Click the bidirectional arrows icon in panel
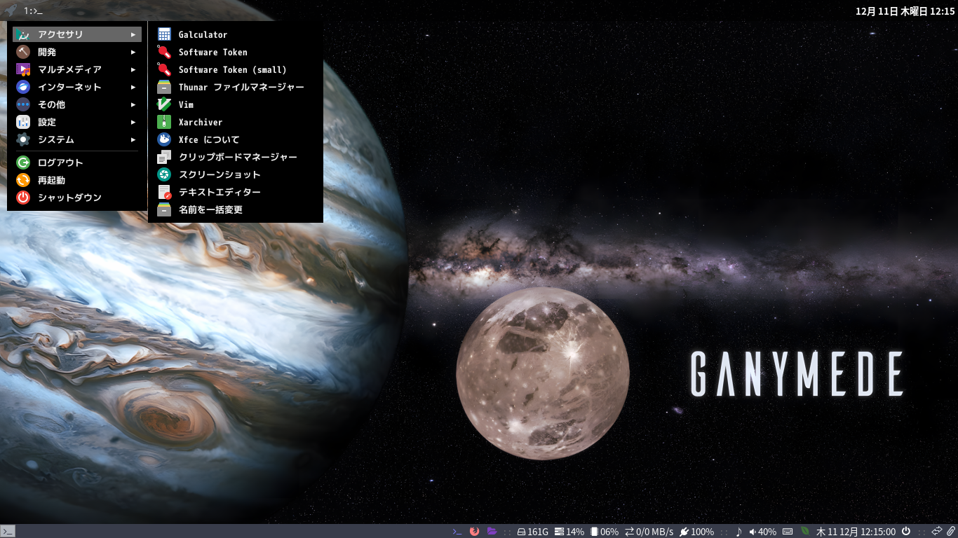This screenshot has width=958, height=538. click(936, 532)
